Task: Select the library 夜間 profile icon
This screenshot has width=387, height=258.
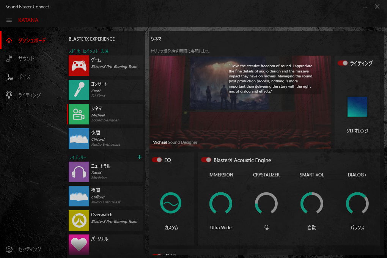Action: click(79, 196)
